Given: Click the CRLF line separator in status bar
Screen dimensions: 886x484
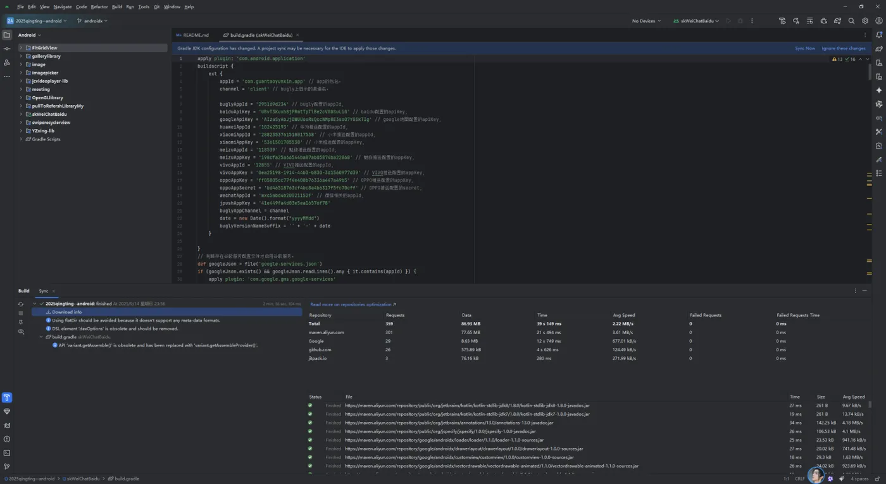Looking at the screenshot, I should 800,479.
